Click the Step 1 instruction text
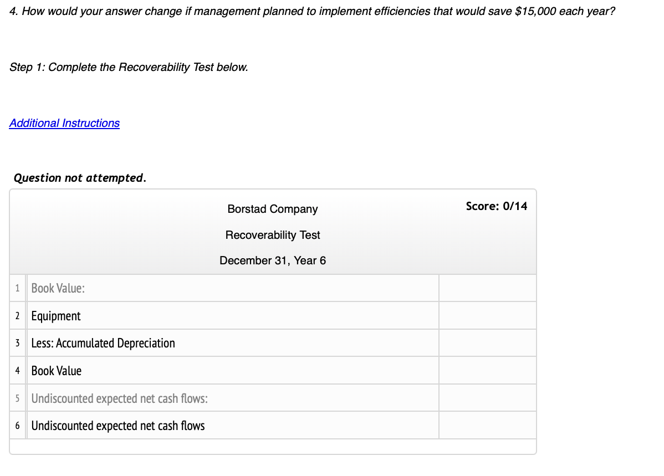The width and height of the screenshot is (664, 476). point(129,67)
